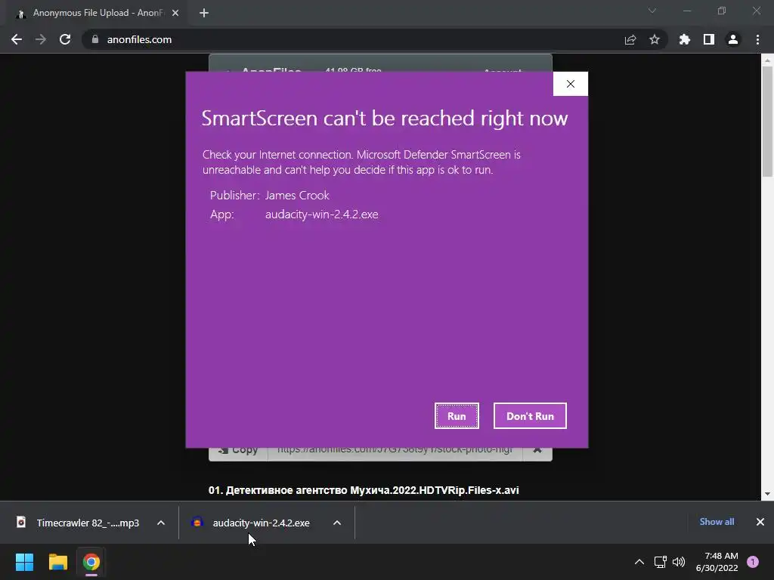Toggle Chrome side panel
The height and width of the screenshot is (580, 774).
(709, 39)
